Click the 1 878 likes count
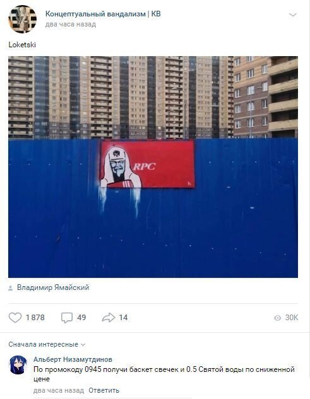310x399 pixels. click(35, 318)
